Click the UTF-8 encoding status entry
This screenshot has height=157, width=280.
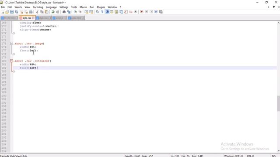250,156
